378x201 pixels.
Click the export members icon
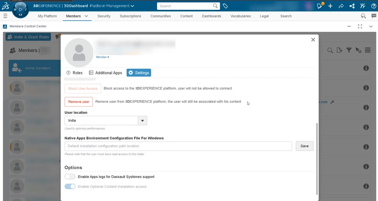[x=339, y=50]
